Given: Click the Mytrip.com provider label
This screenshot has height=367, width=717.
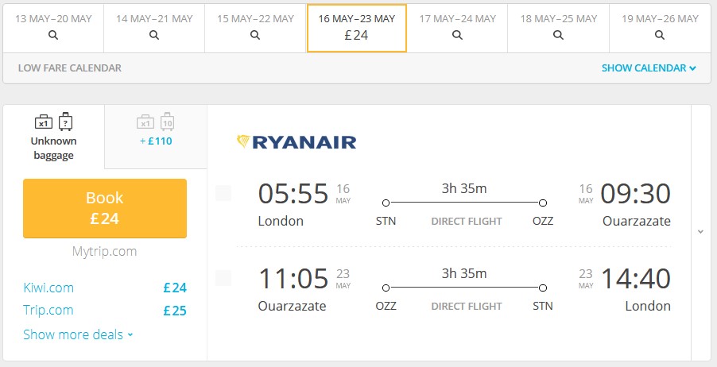Looking at the screenshot, I should 105,251.
